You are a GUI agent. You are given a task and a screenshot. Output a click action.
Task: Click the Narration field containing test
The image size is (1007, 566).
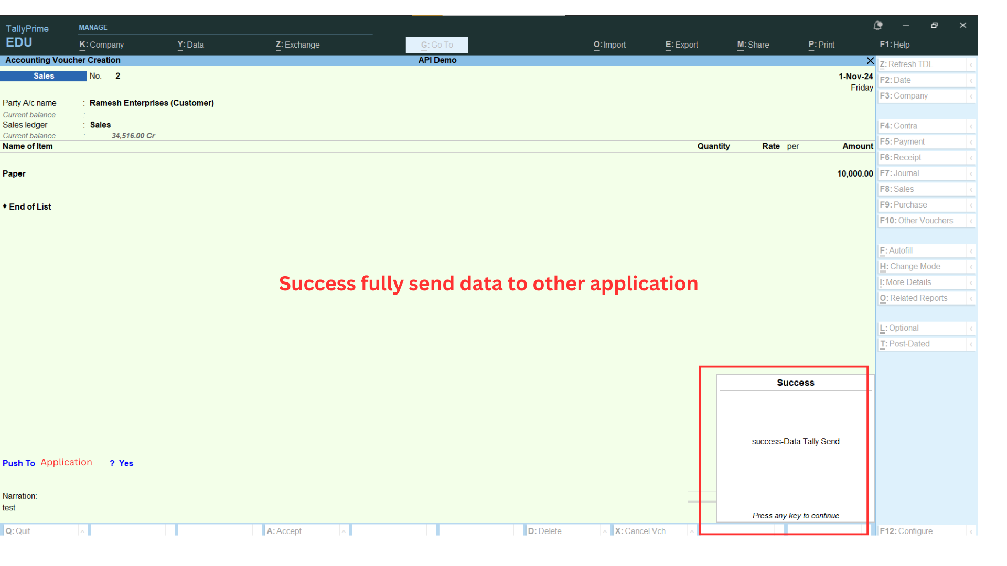[9, 508]
